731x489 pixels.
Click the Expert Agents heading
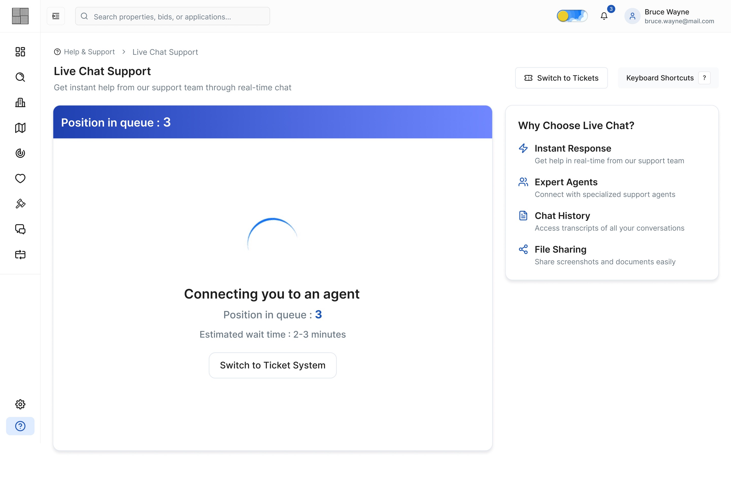coord(566,182)
